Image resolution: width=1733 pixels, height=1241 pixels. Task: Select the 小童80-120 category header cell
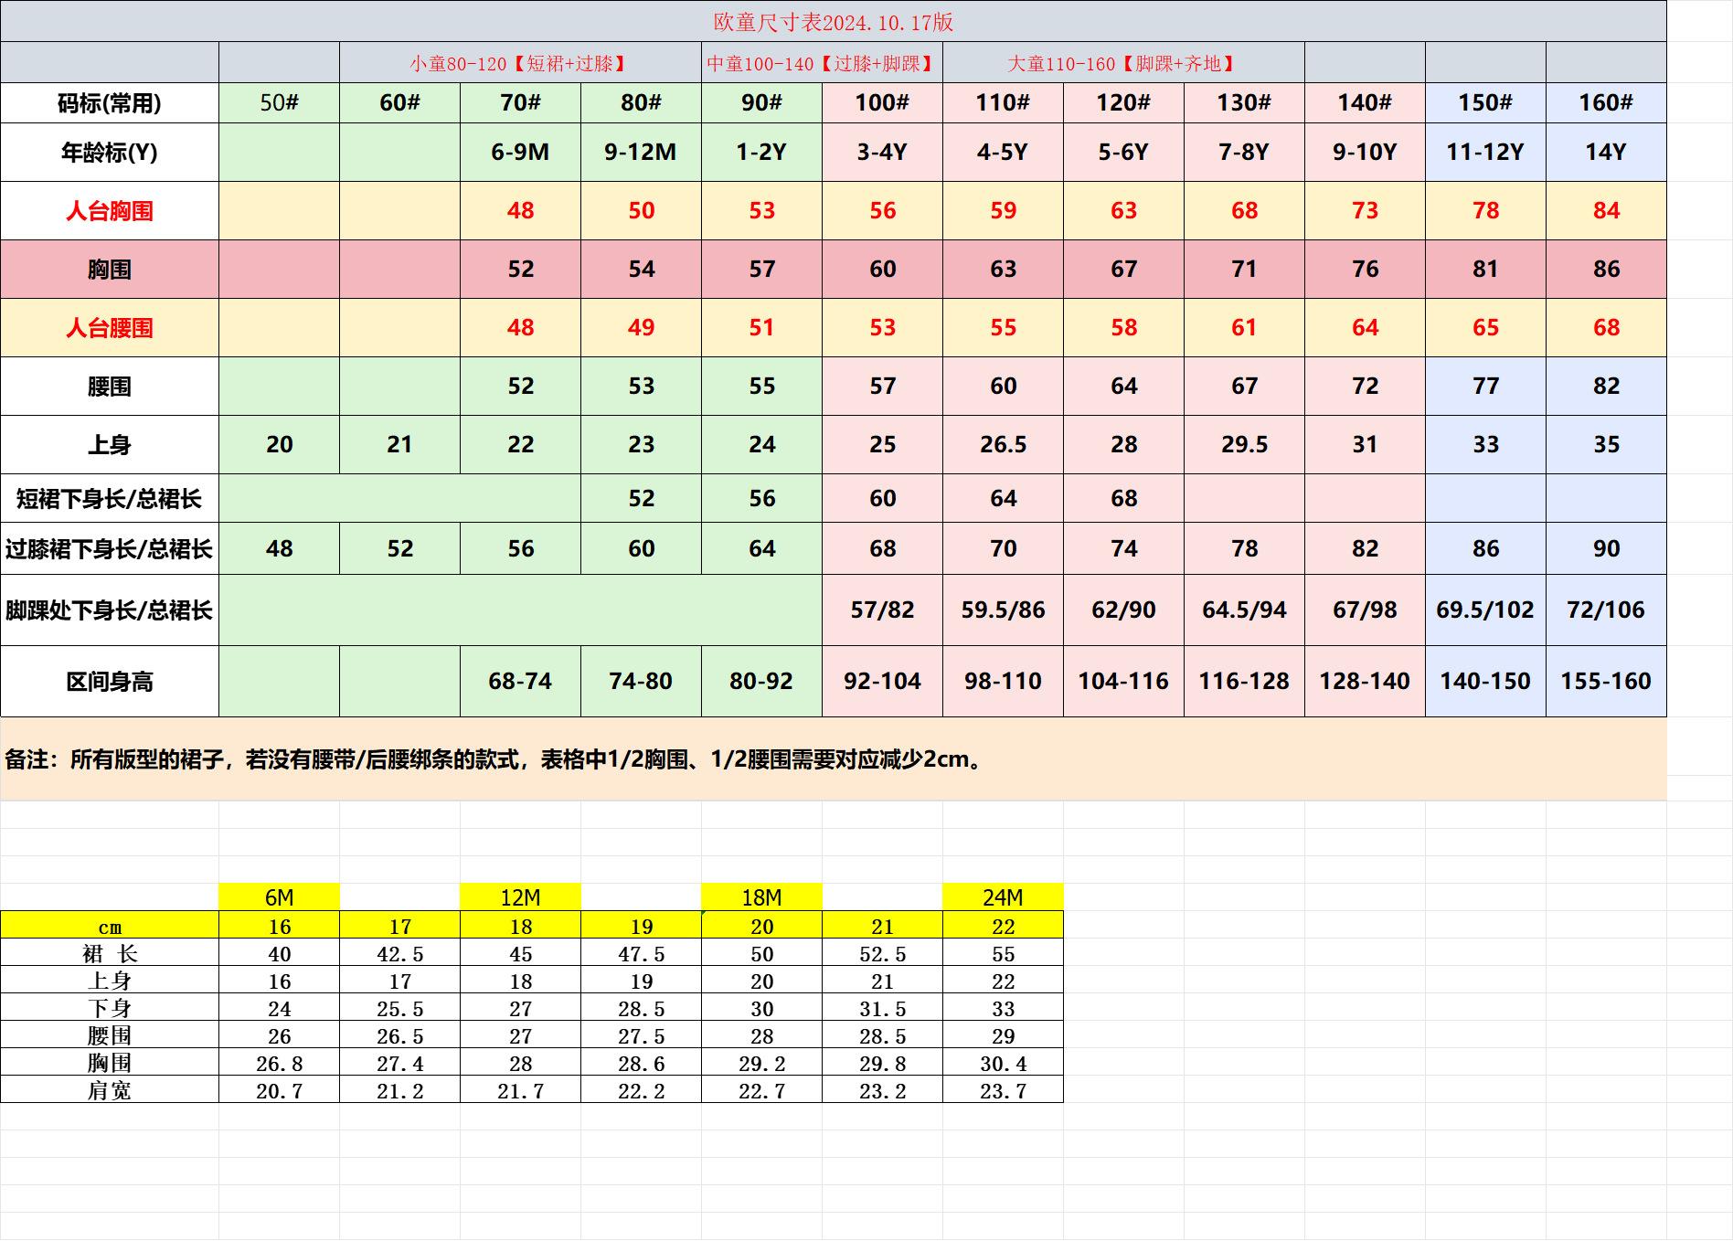519,63
